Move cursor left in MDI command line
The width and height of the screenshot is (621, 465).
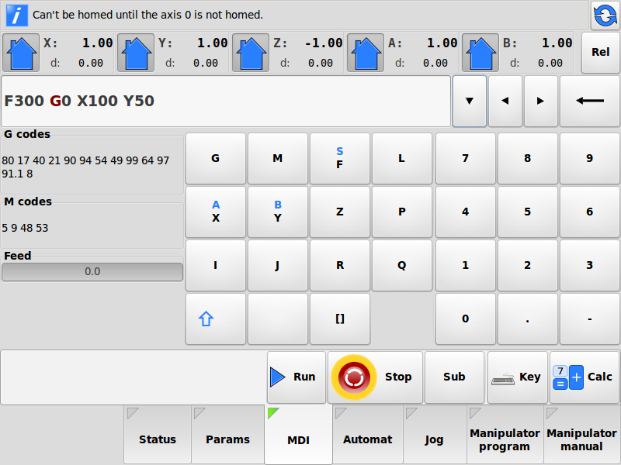point(505,101)
